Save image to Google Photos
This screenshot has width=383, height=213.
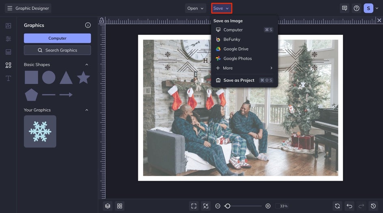click(x=244, y=58)
